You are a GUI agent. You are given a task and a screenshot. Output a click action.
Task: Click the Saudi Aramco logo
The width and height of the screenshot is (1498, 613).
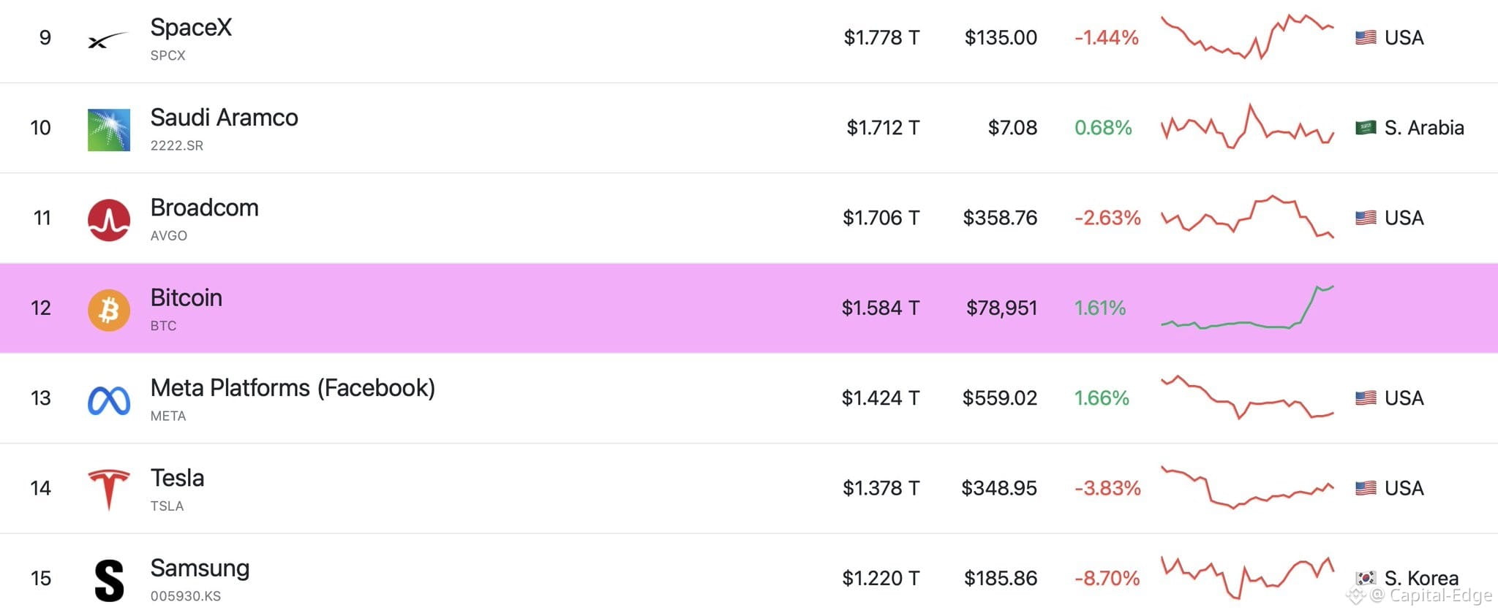click(x=109, y=130)
